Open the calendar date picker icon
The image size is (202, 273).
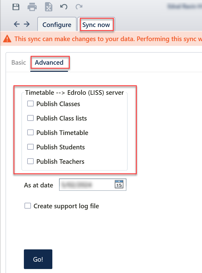tap(118, 185)
